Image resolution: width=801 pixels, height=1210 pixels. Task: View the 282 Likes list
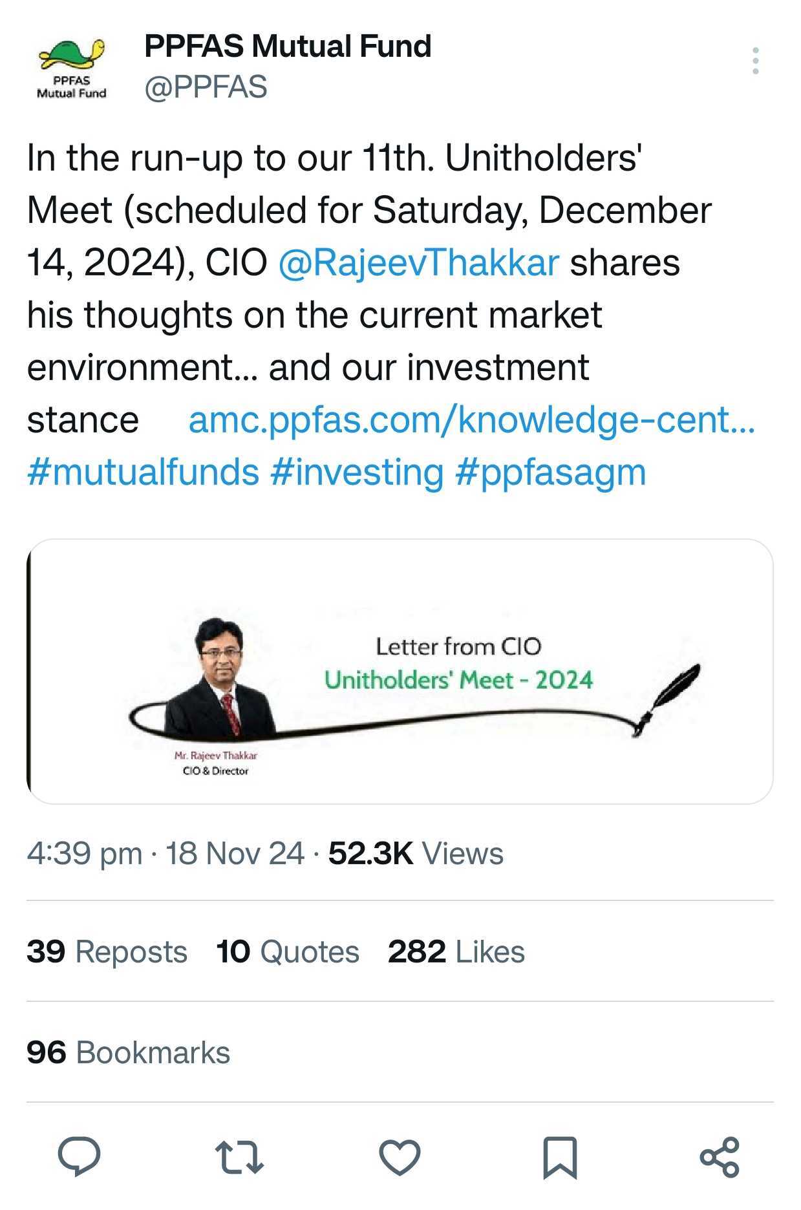pyautogui.click(x=456, y=952)
